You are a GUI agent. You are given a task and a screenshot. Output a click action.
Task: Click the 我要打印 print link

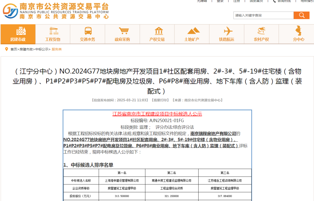pos(160,100)
